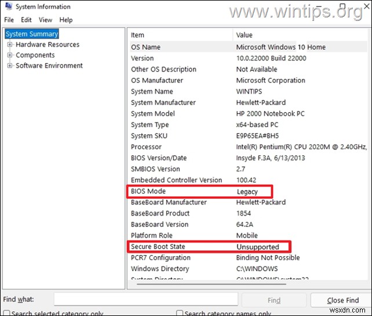Open the Edit menu
372x316 pixels.
(x=26, y=20)
